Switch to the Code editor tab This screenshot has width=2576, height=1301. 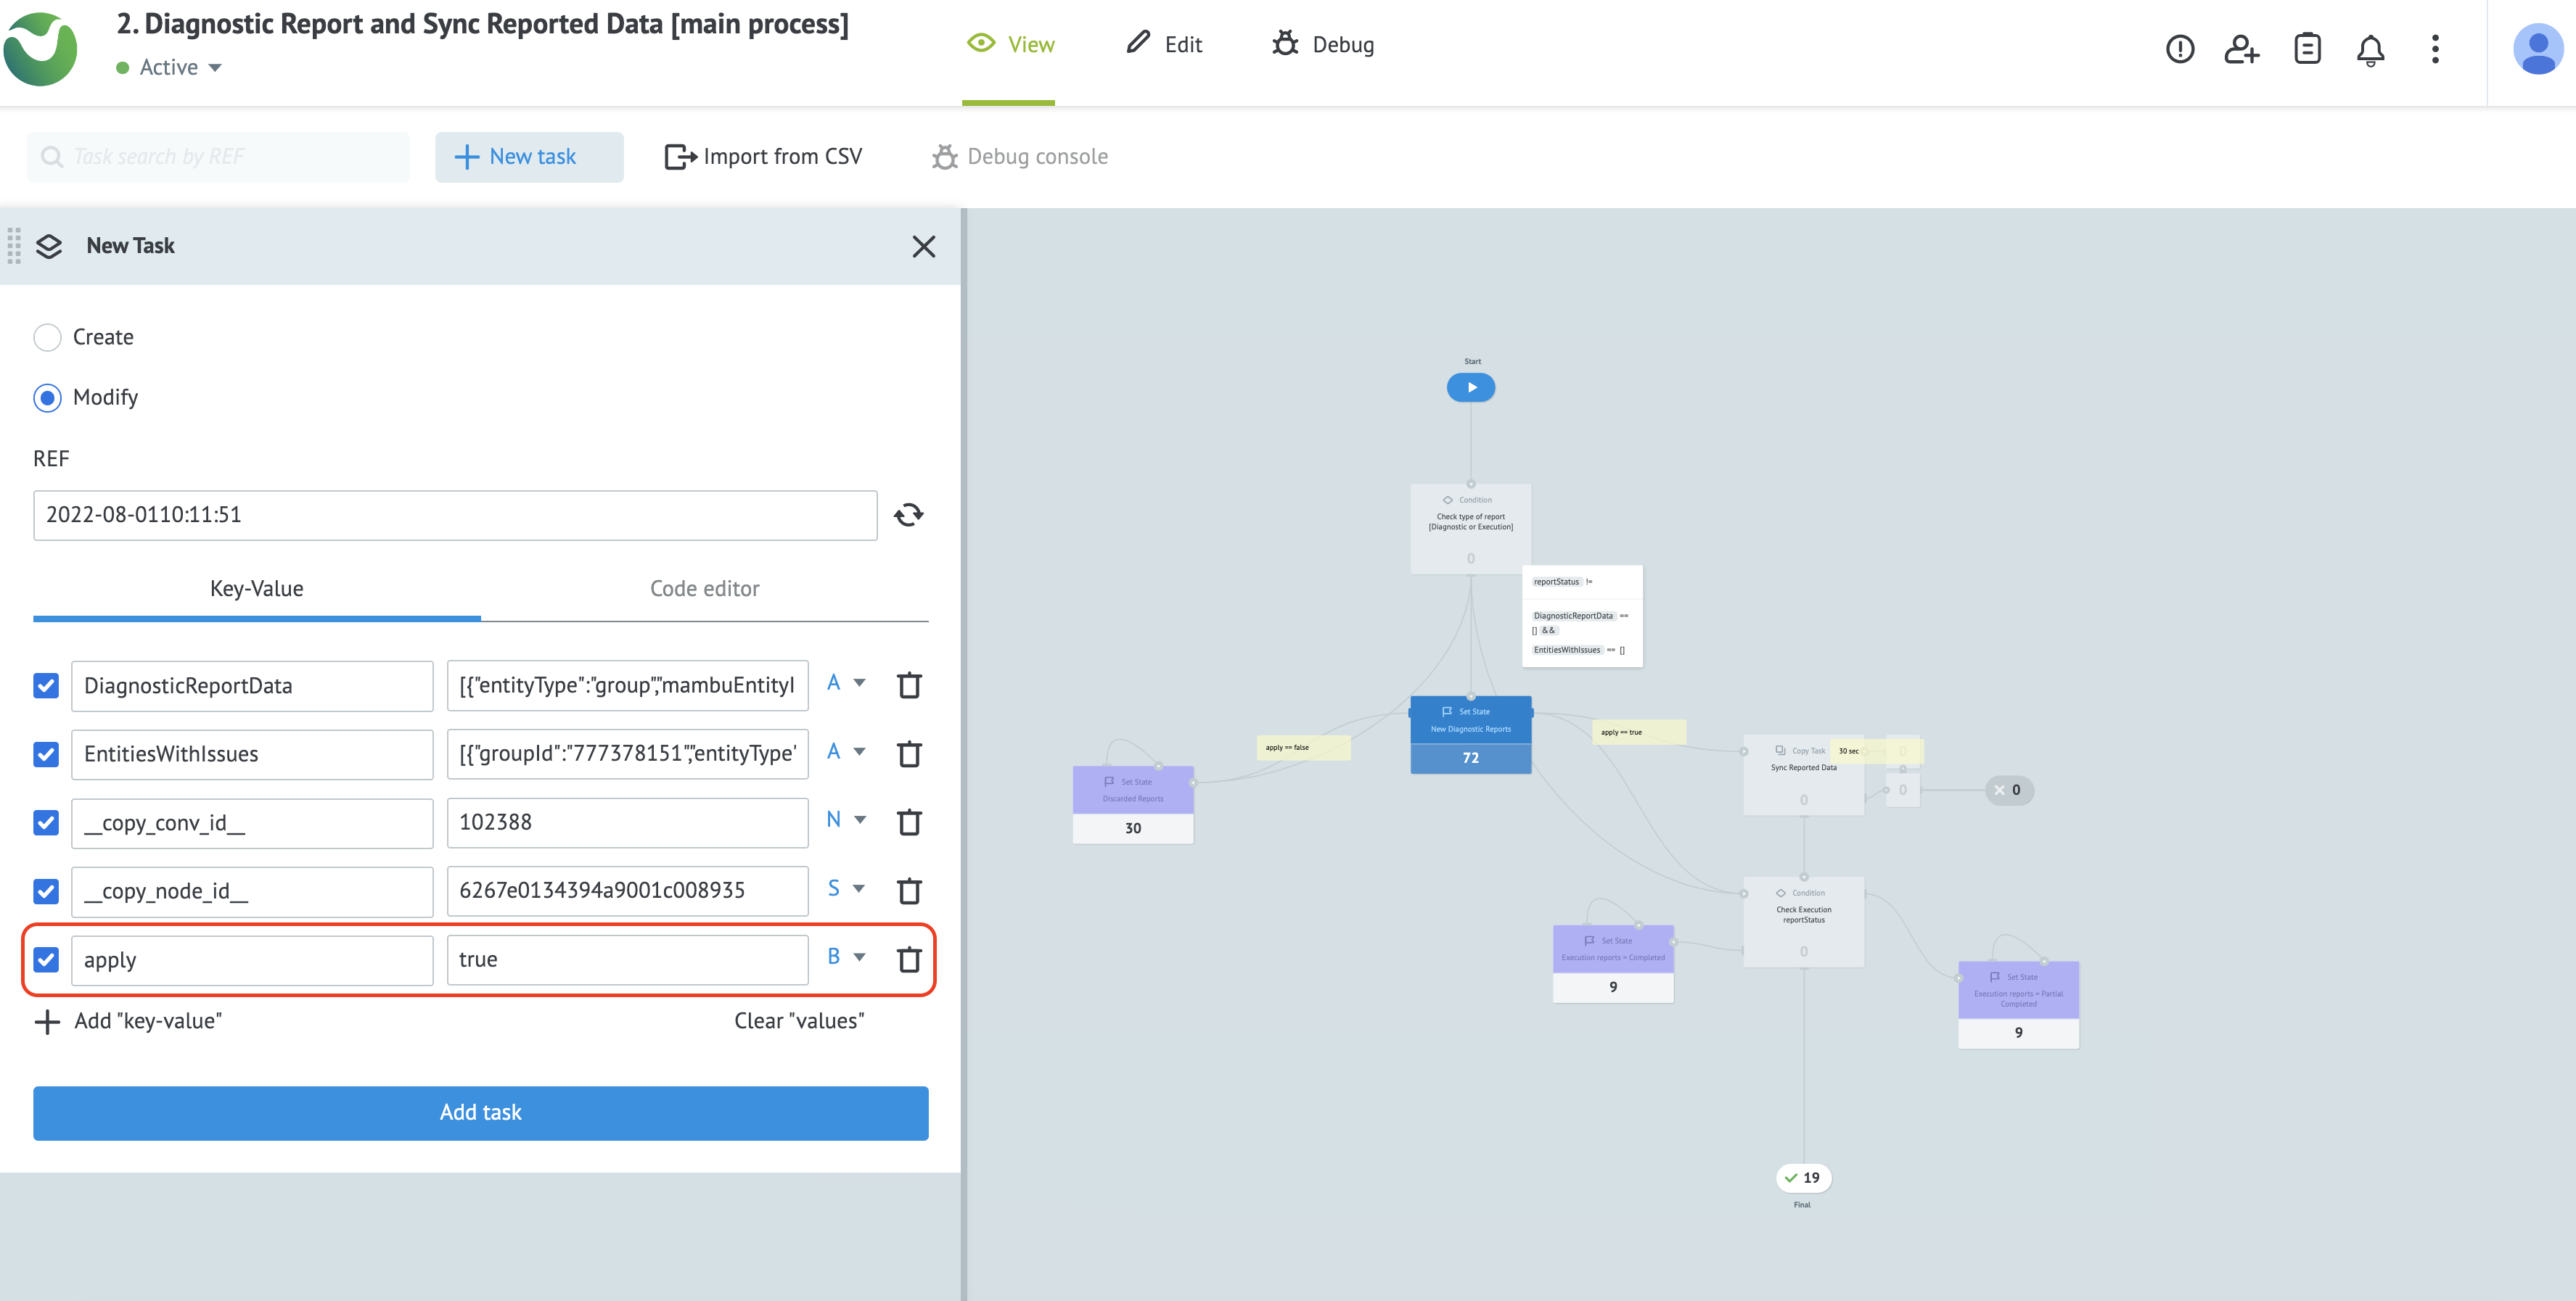pos(704,589)
